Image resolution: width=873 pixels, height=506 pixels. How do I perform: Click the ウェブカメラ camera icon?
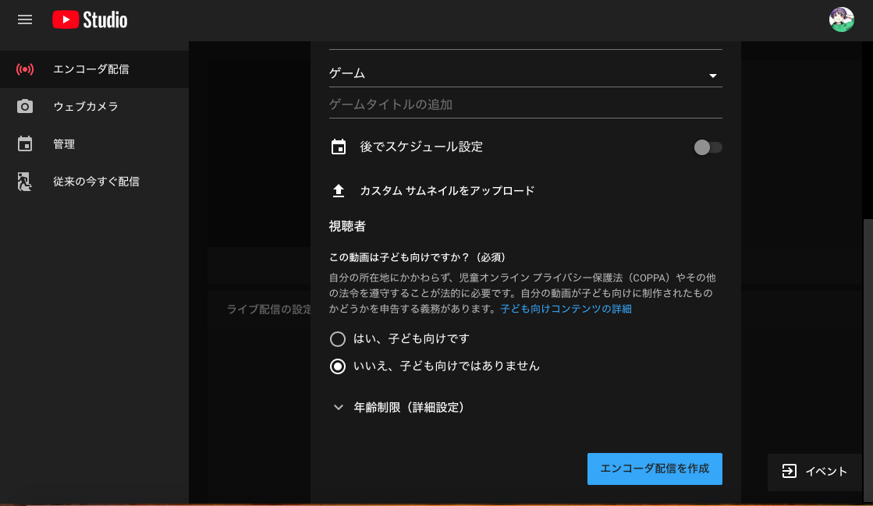(x=24, y=105)
